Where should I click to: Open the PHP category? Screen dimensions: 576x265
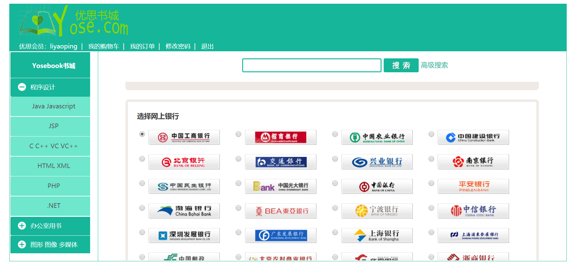pos(50,186)
